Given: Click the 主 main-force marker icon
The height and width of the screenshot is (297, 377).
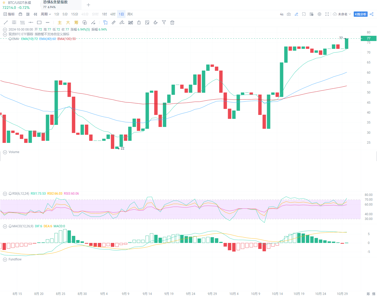Looking at the screenshot, I should click(60, 22).
